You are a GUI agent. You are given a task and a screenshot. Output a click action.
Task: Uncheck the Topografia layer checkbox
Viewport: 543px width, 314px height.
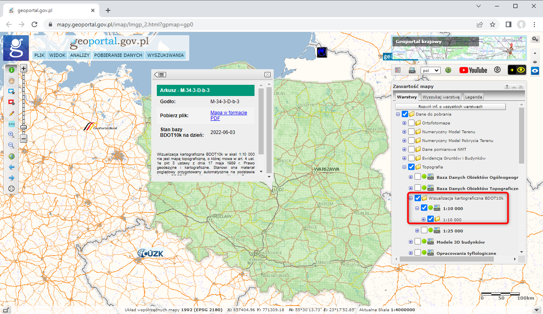411,167
